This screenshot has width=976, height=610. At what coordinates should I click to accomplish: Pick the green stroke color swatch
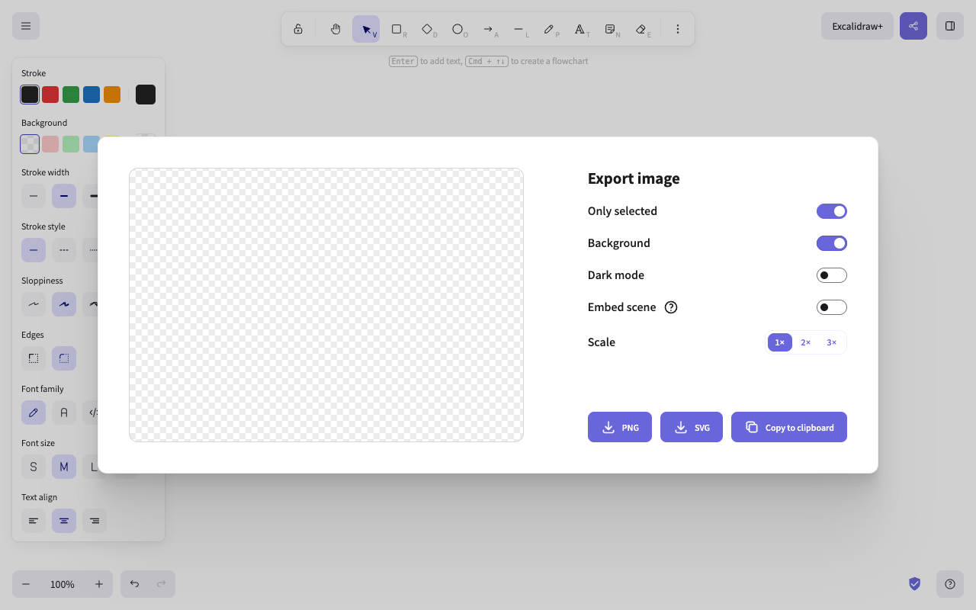pyautogui.click(x=71, y=95)
